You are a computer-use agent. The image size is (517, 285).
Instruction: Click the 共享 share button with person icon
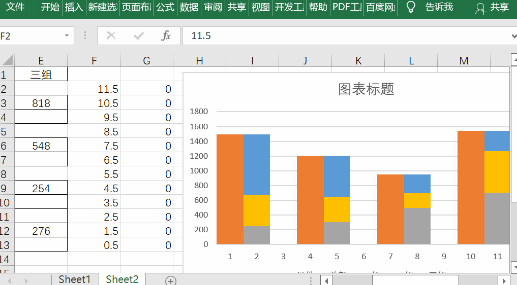[492, 7]
